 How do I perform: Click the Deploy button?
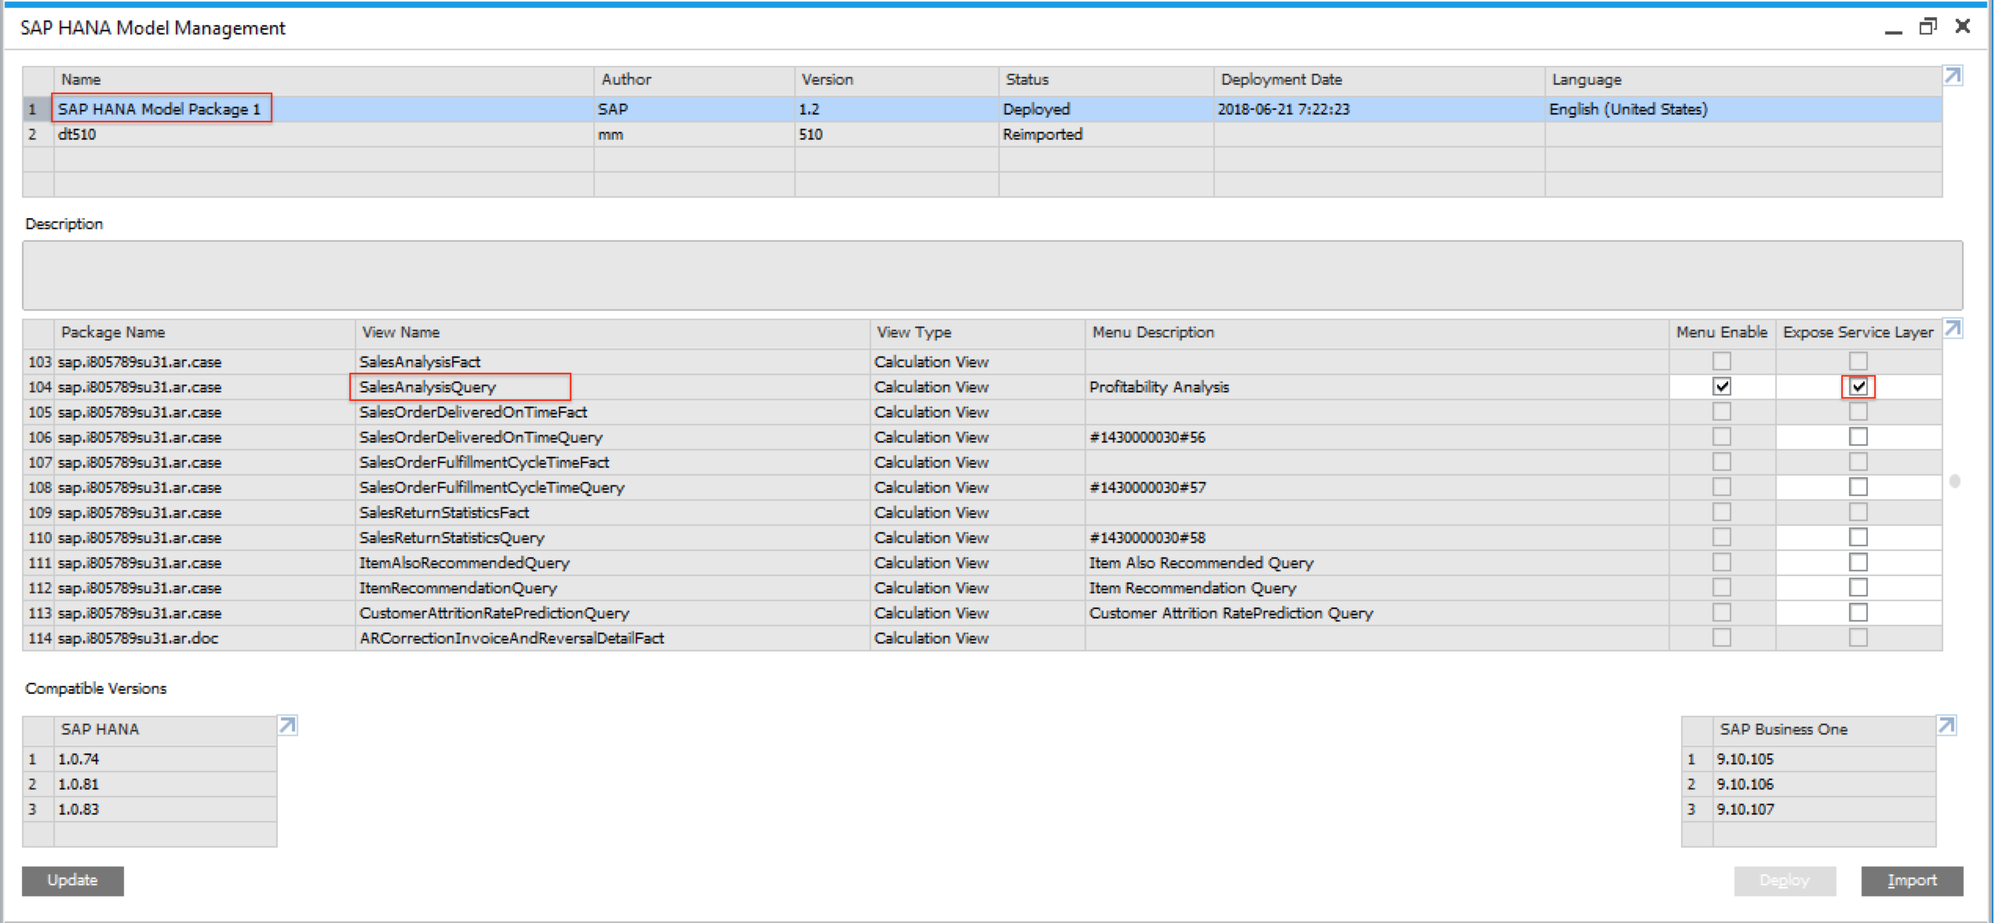[1785, 881]
